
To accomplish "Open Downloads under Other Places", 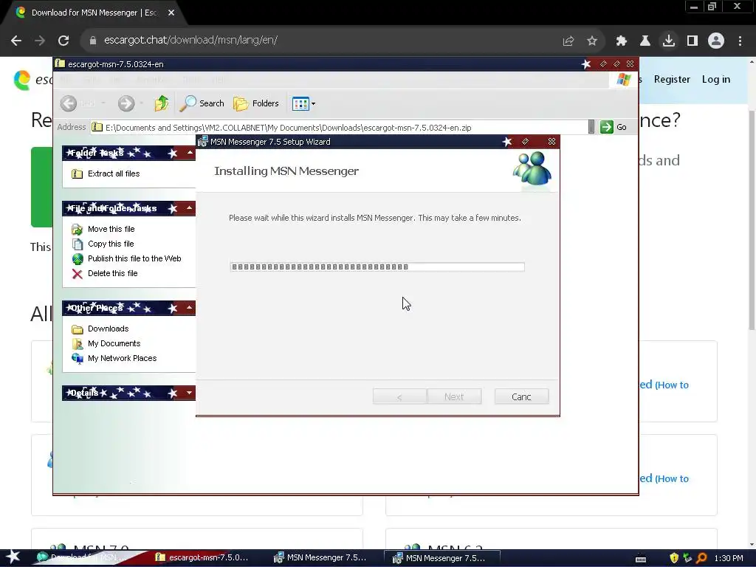I will (x=100, y=329).
